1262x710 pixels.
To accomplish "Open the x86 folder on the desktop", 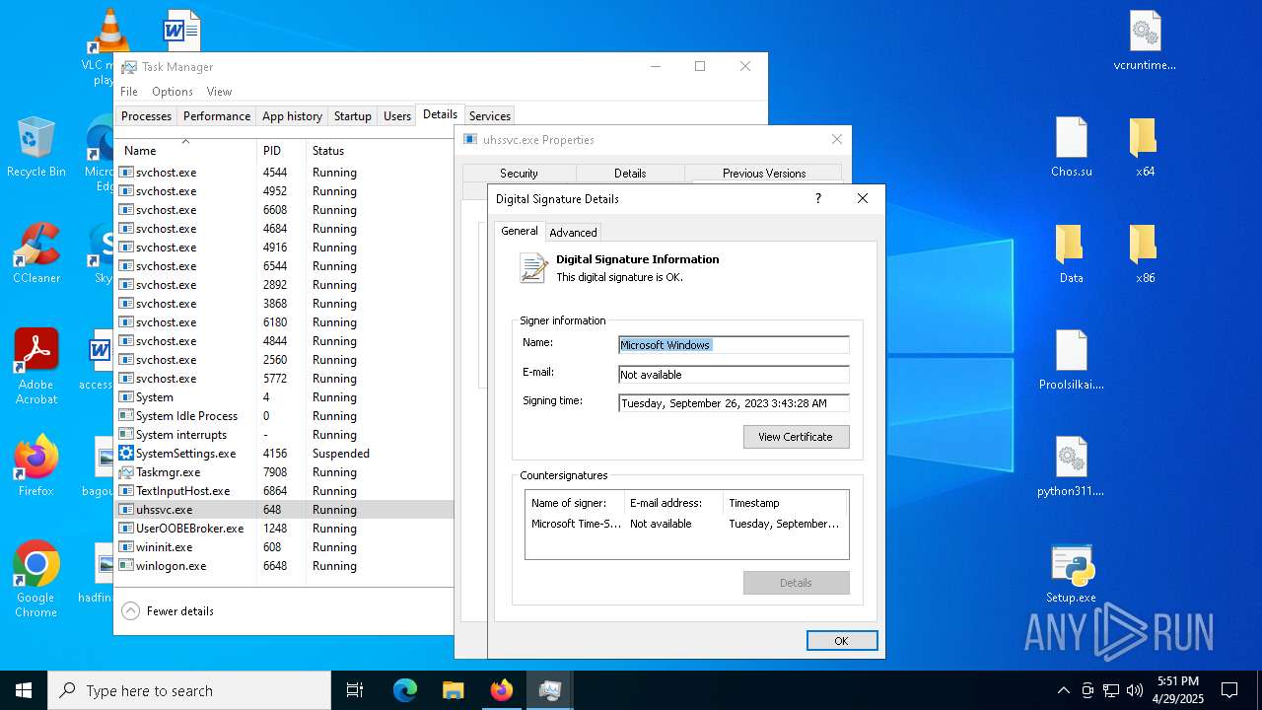I will coord(1144,254).
